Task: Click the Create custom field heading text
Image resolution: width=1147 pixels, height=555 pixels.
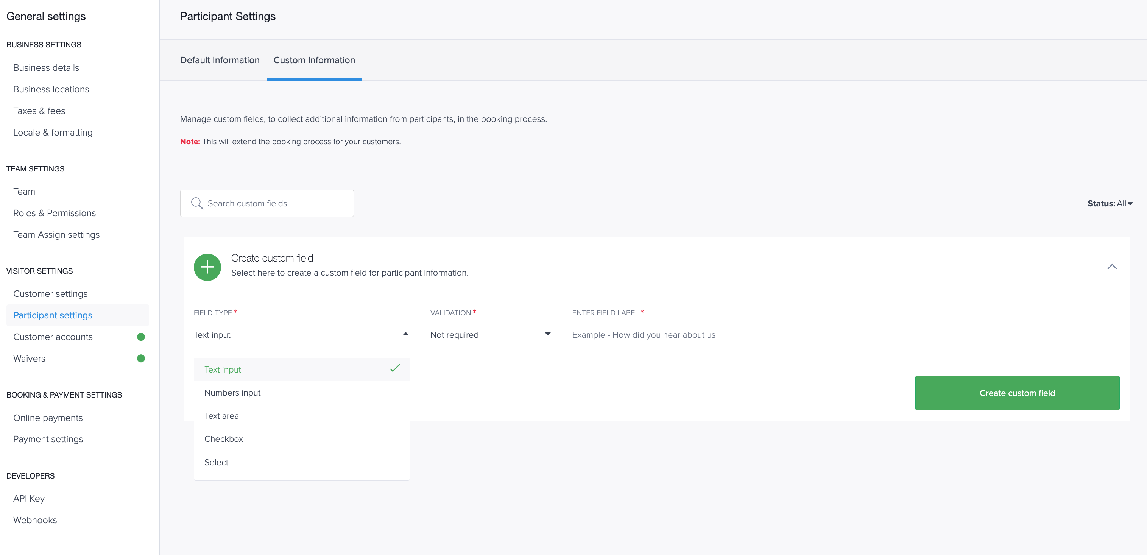Action: coord(272,258)
